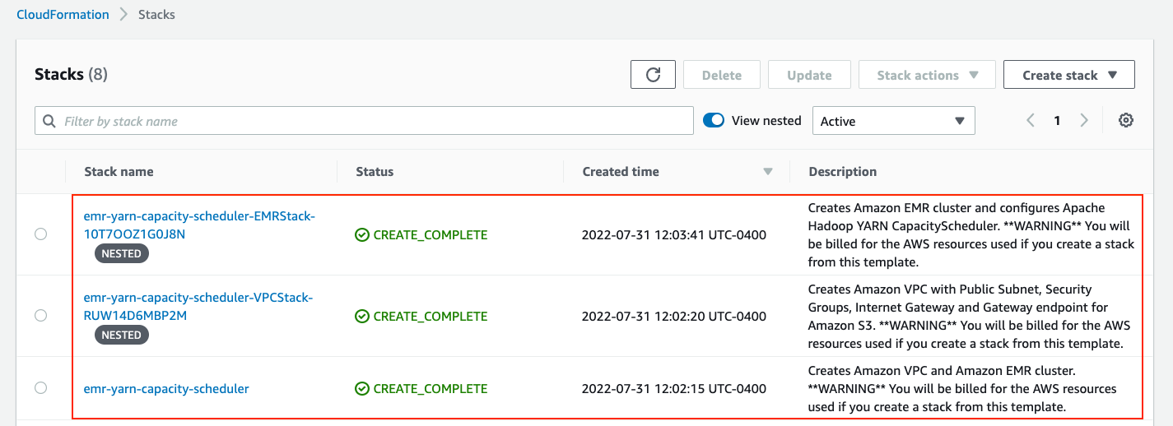
Task: Toggle the View nested switch
Action: tap(714, 121)
